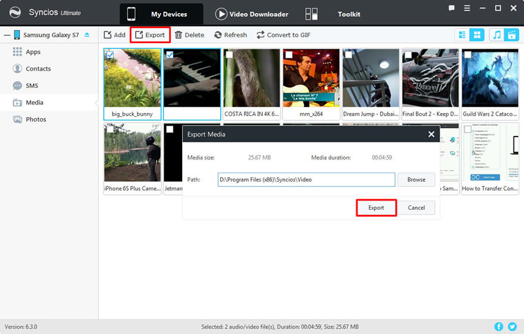Click the Add toolbar button

tap(115, 35)
